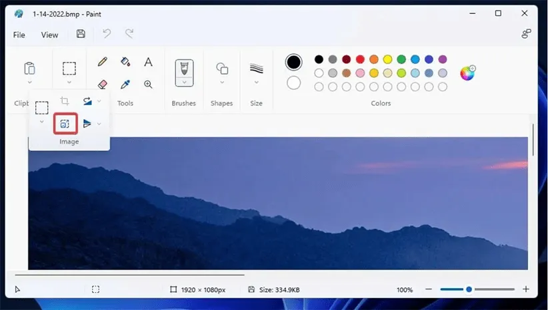Select the white Color 2 circle

(x=293, y=83)
